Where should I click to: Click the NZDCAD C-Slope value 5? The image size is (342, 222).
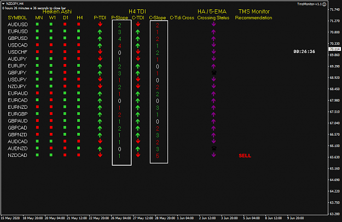[x=158, y=156]
